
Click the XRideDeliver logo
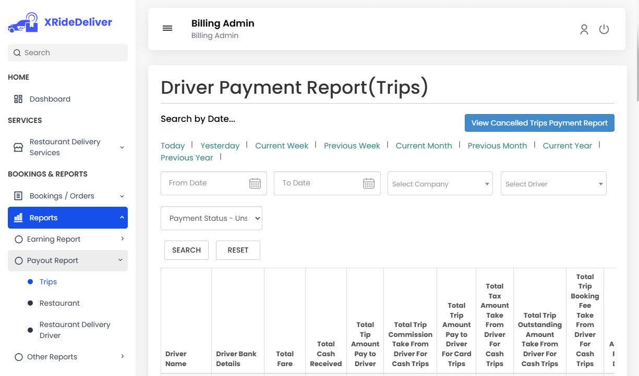click(x=59, y=22)
